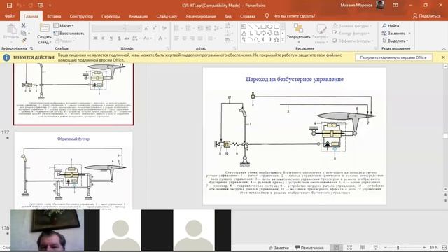The image size is (448, 252).
Task: Open the Макет layout dropdown
Action: coord(64,26)
